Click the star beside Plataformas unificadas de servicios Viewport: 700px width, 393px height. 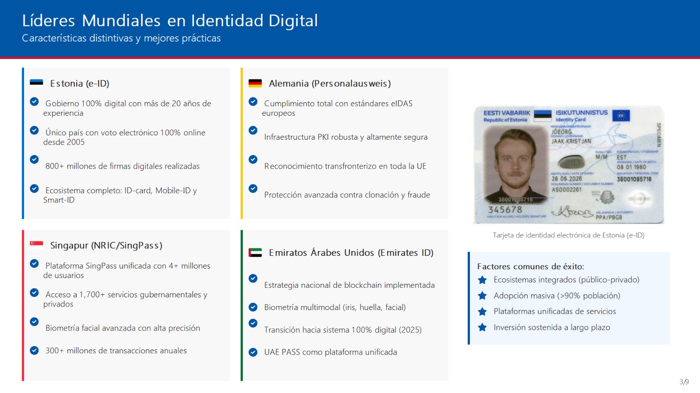482,311
